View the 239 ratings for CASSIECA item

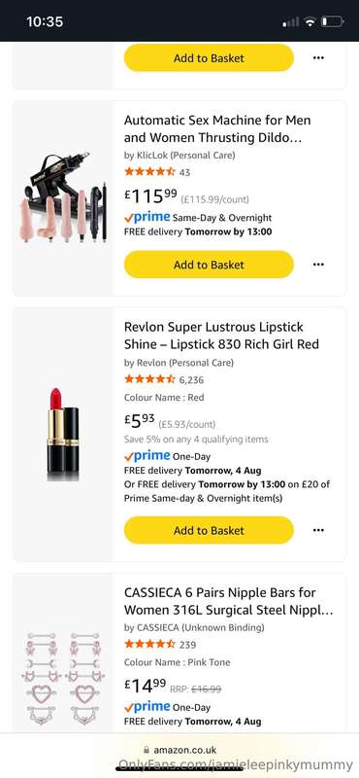pyautogui.click(x=187, y=645)
